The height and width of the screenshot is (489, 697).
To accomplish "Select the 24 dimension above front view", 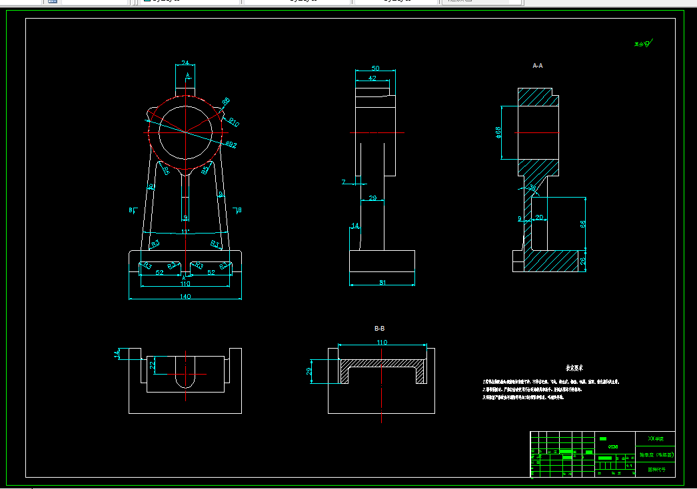I will pyautogui.click(x=185, y=63).
